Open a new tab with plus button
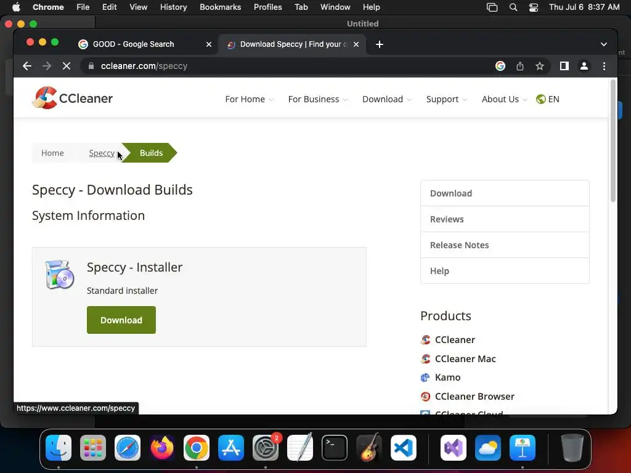 380,44
